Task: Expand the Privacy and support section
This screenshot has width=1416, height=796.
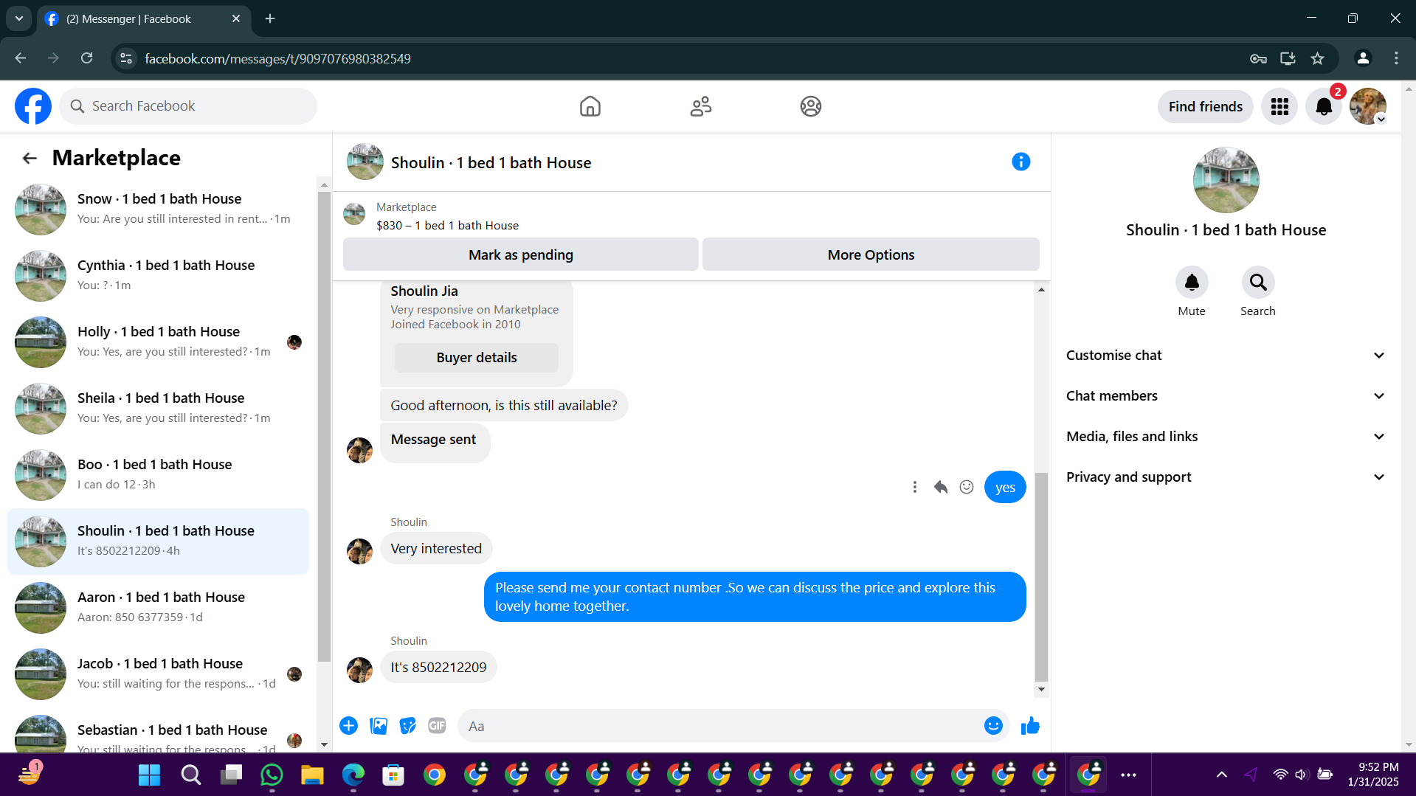Action: 1226,477
